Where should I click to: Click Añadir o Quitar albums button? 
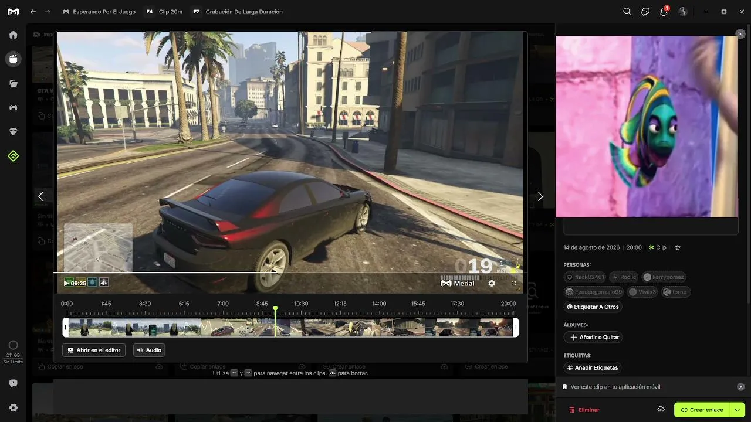[593, 337]
